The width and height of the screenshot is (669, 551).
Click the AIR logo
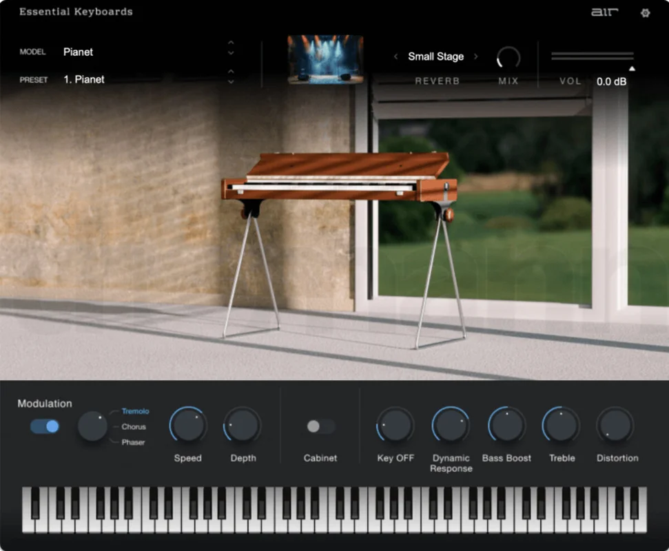604,12
